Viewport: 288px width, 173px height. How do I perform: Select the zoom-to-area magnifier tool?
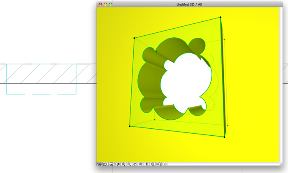point(105,164)
